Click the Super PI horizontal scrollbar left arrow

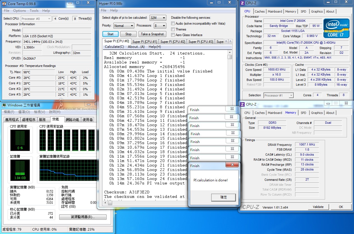pos(106,203)
